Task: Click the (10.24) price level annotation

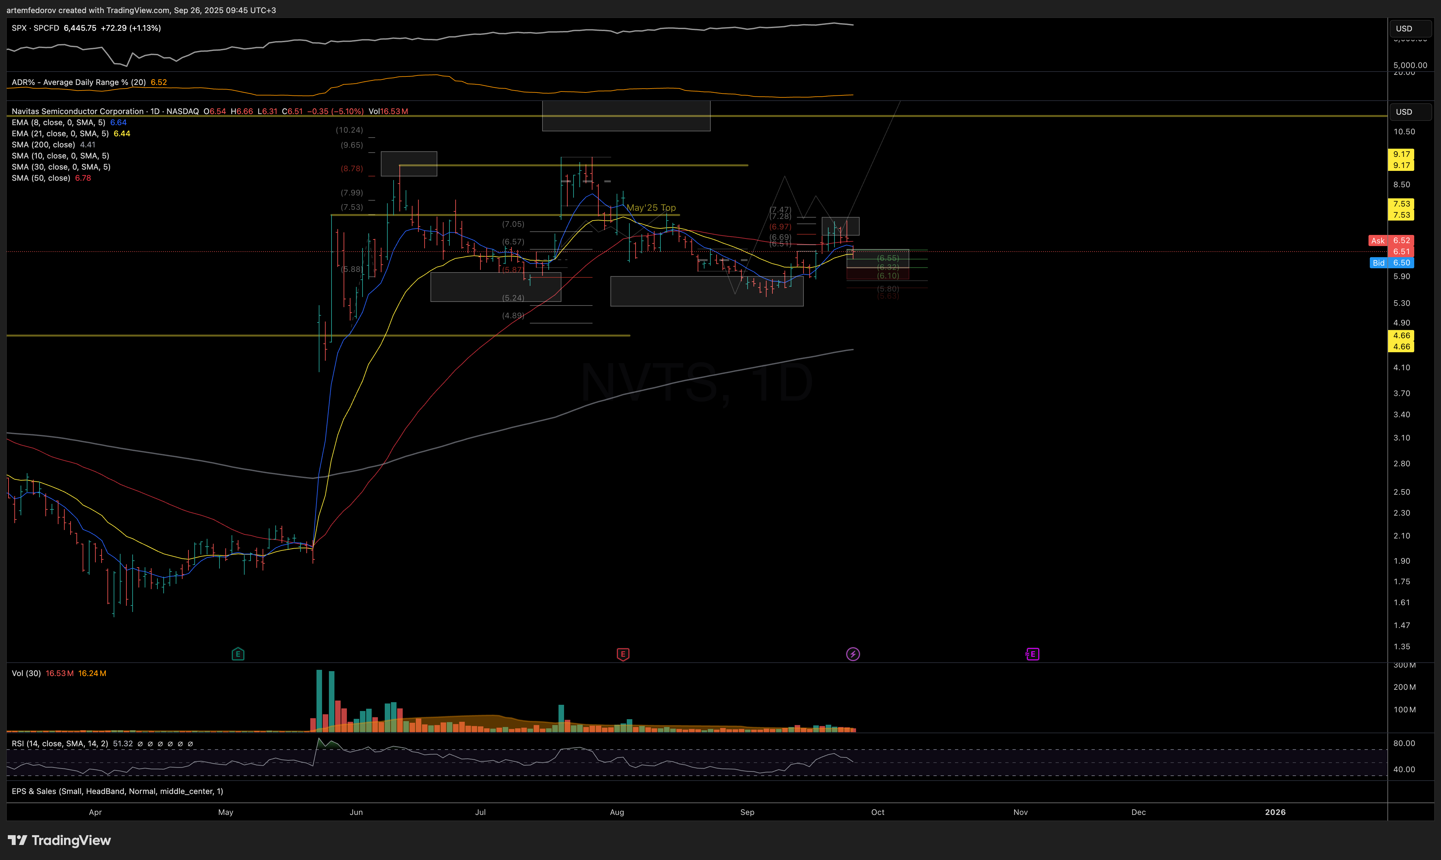Action: 349,130
